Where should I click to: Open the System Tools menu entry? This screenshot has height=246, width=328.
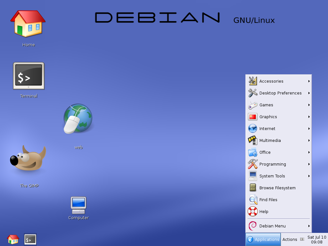(x=279, y=176)
